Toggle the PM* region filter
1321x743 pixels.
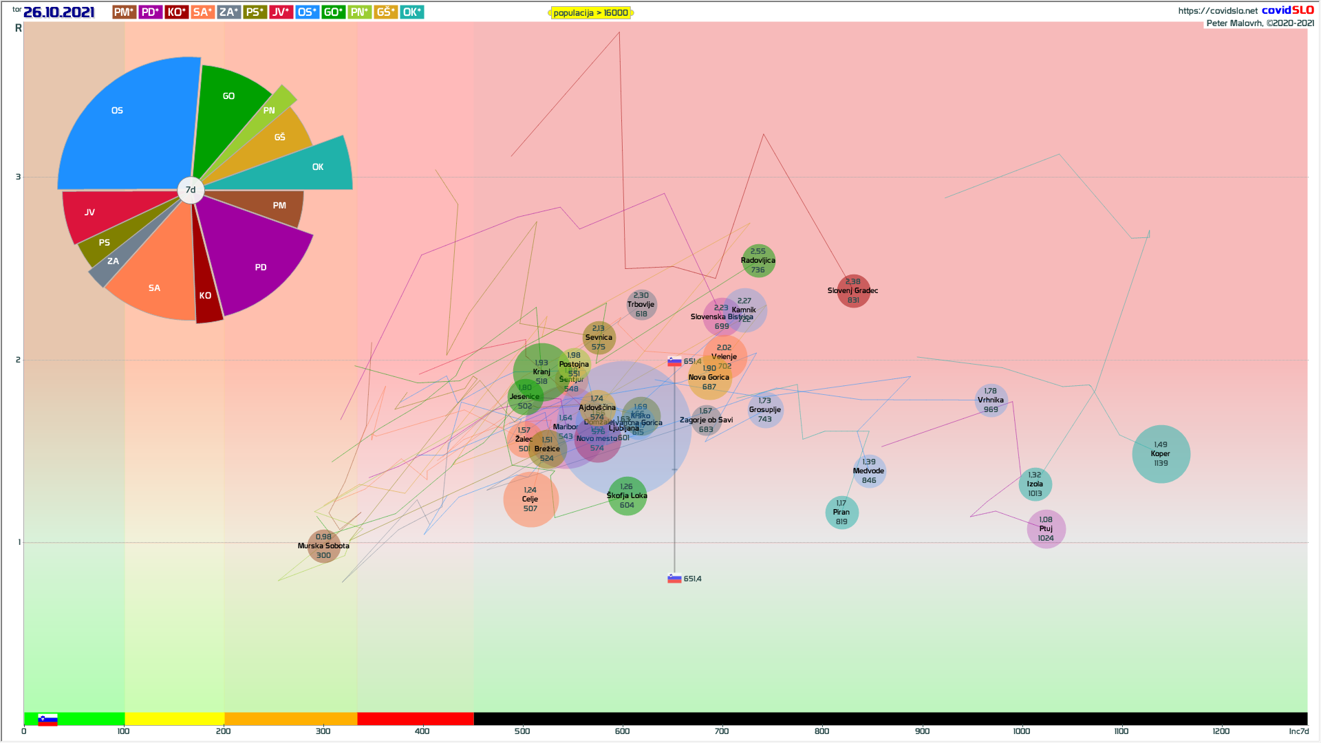pyautogui.click(x=124, y=12)
